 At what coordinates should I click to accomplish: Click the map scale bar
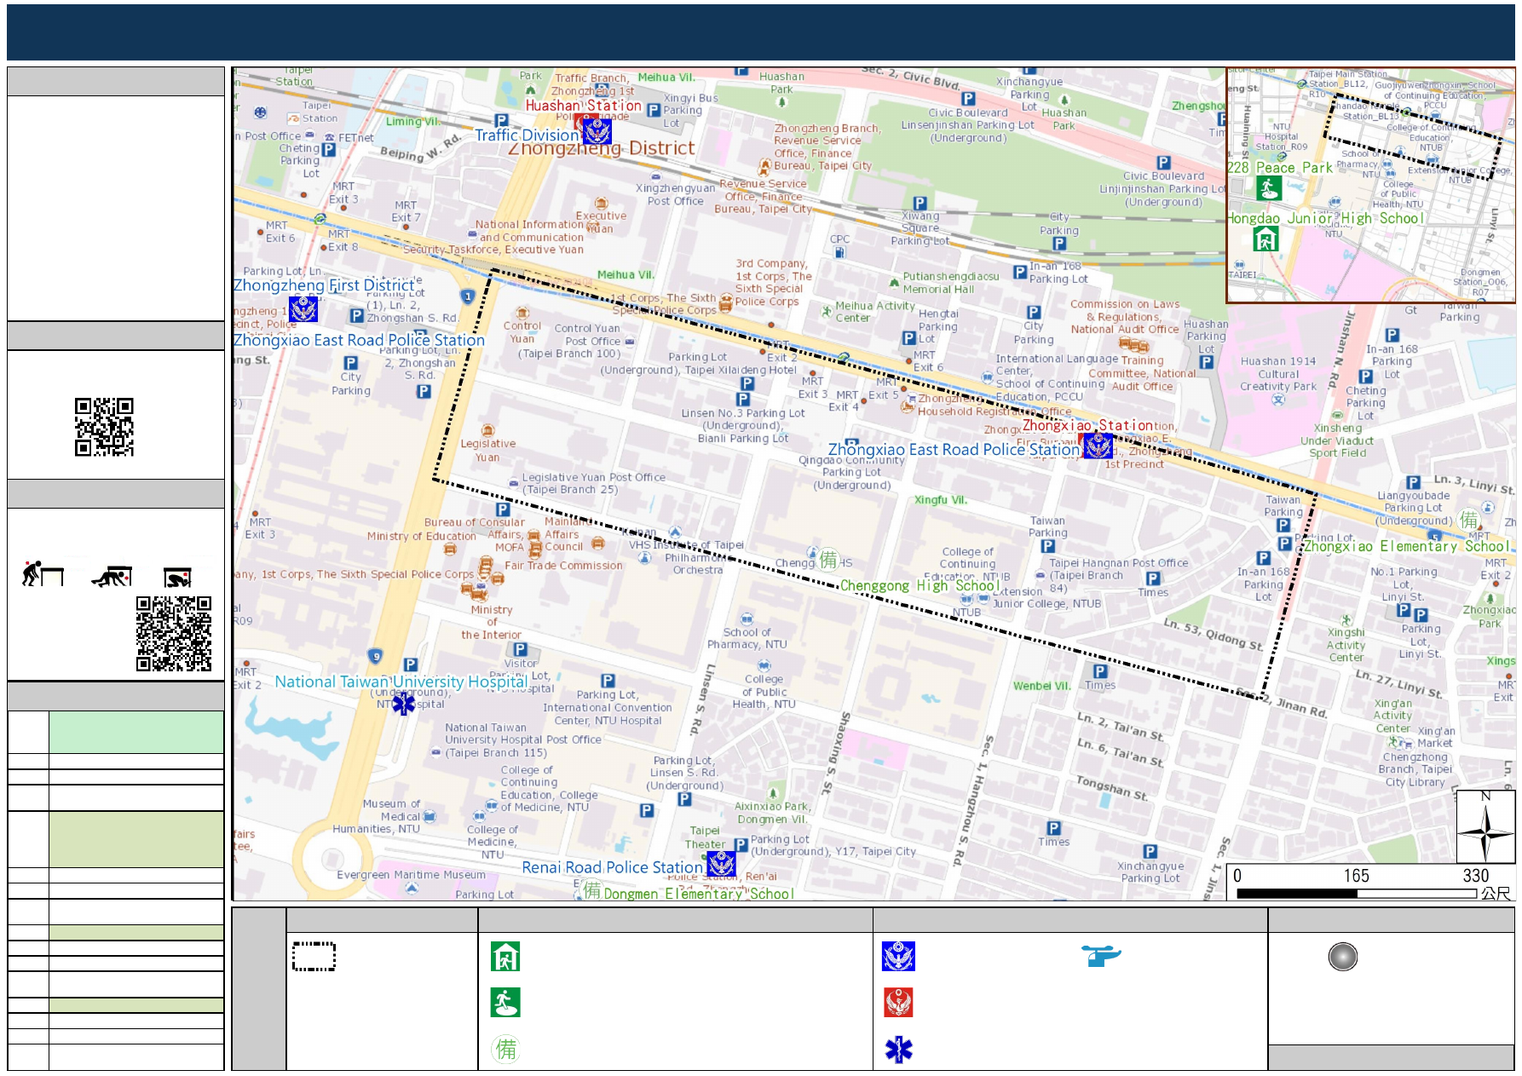pos(1357,894)
